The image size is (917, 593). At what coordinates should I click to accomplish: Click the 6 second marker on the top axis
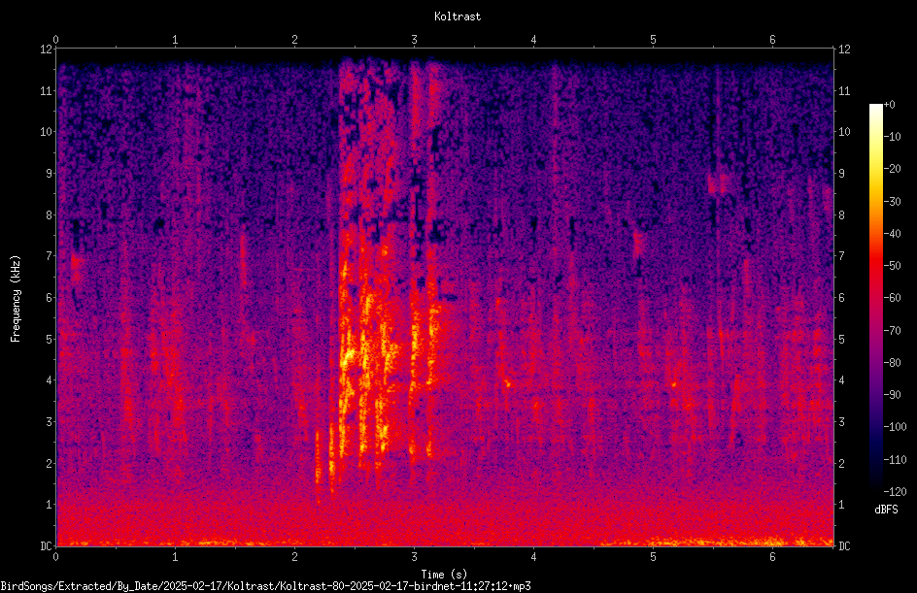[772, 40]
